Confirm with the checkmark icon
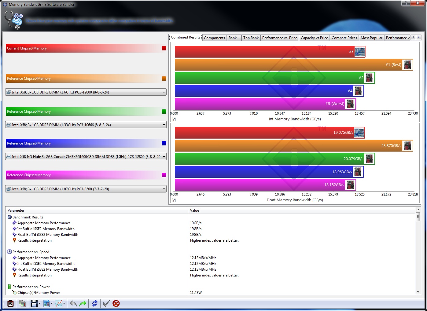The height and width of the screenshot is (311, 427). (x=106, y=303)
